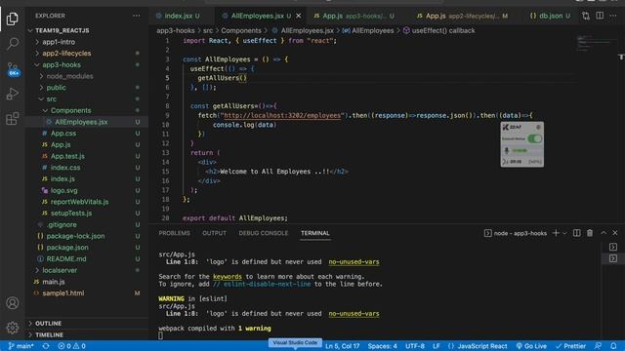Select Ln 5, Col 17 position indicator
Viewport: 625px width, 351px height.
tap(342, 346)
